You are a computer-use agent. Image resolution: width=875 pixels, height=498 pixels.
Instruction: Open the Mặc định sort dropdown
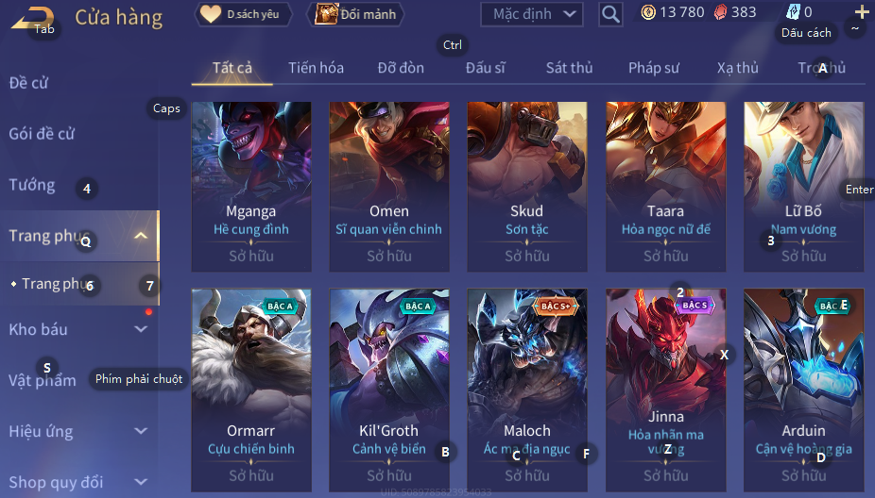coord(531,14)
